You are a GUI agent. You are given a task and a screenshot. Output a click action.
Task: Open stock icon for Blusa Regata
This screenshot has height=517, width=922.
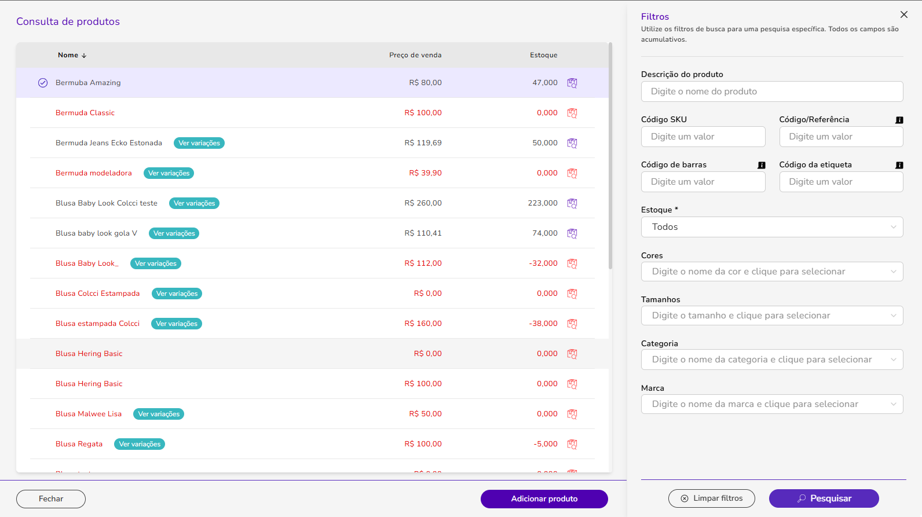(572, 444)
